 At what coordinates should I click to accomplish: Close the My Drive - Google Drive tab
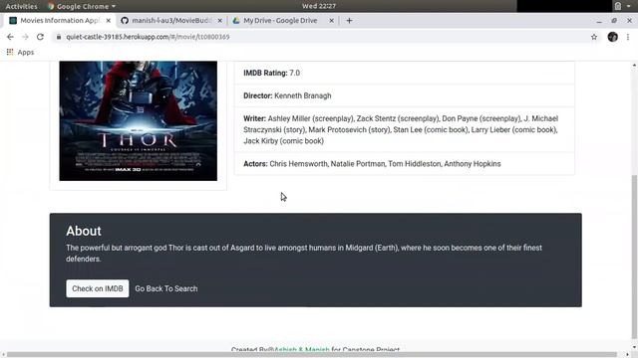(x=331, y=20)
